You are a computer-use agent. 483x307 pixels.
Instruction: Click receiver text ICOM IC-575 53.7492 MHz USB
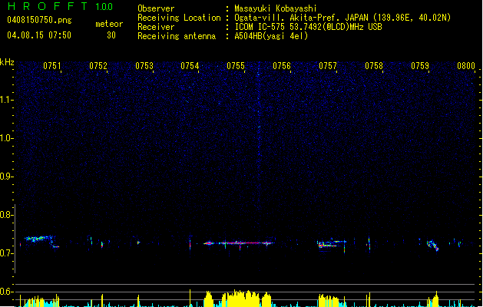(308, 27)
